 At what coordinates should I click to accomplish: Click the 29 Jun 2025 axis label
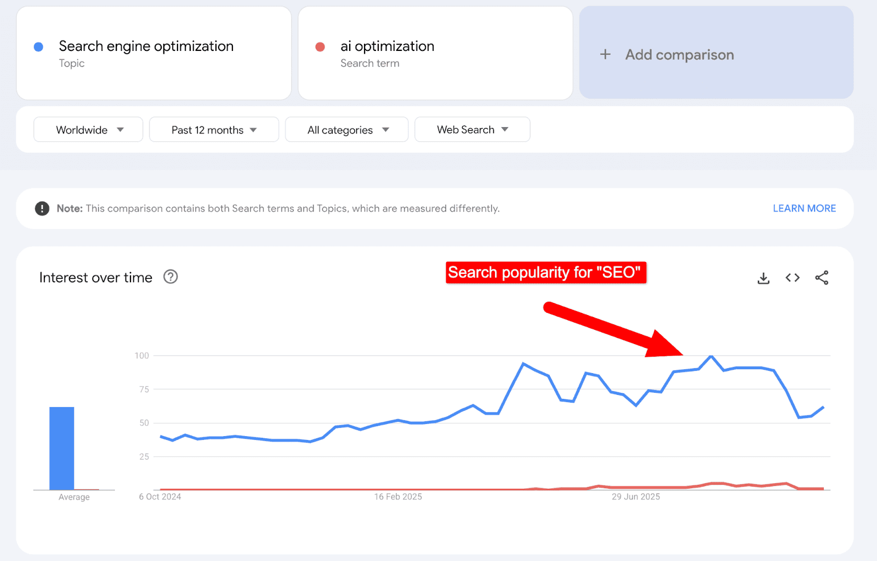[636, 497]
